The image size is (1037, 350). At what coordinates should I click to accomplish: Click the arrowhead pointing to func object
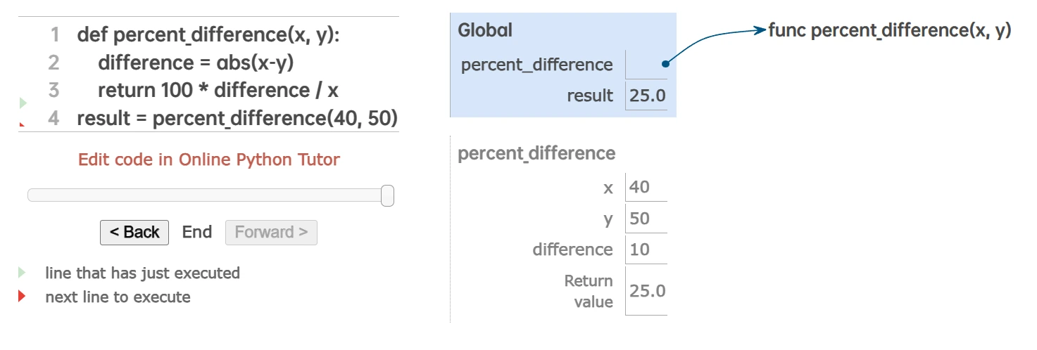point(759,30)
